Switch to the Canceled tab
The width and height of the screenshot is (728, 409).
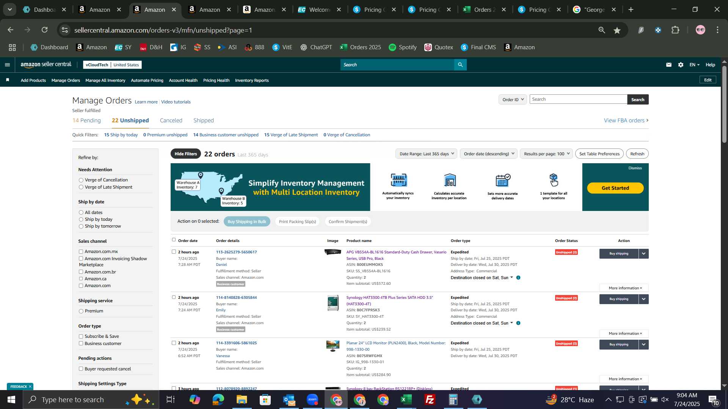click(171, 120)
